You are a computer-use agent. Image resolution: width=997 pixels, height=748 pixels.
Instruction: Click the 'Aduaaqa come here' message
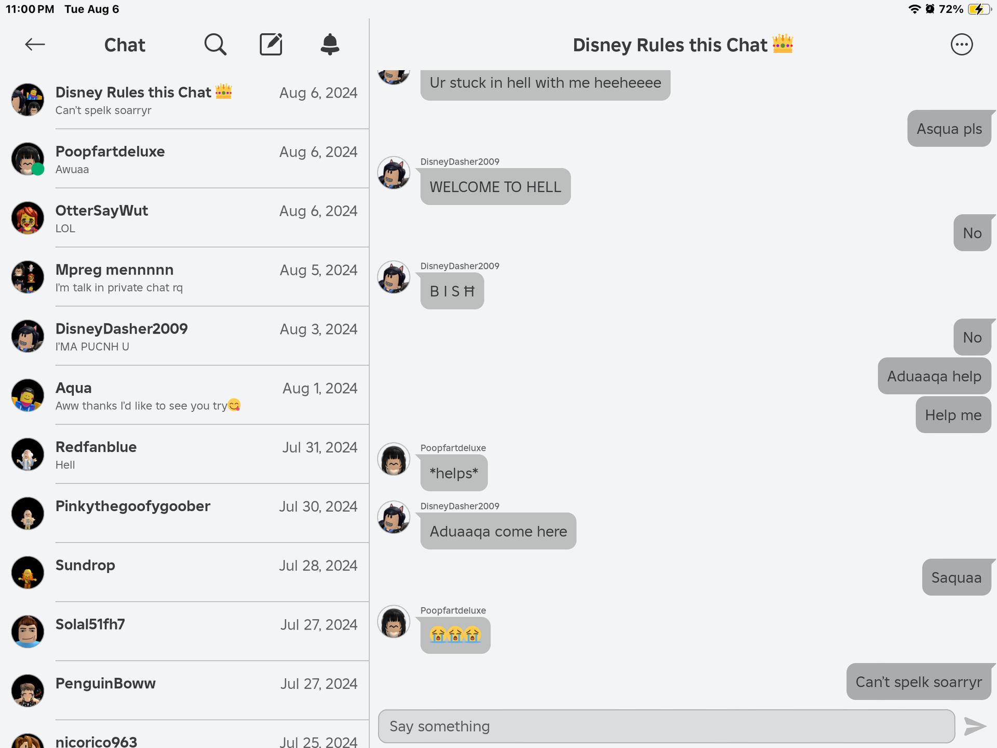[x=498, y=531]
